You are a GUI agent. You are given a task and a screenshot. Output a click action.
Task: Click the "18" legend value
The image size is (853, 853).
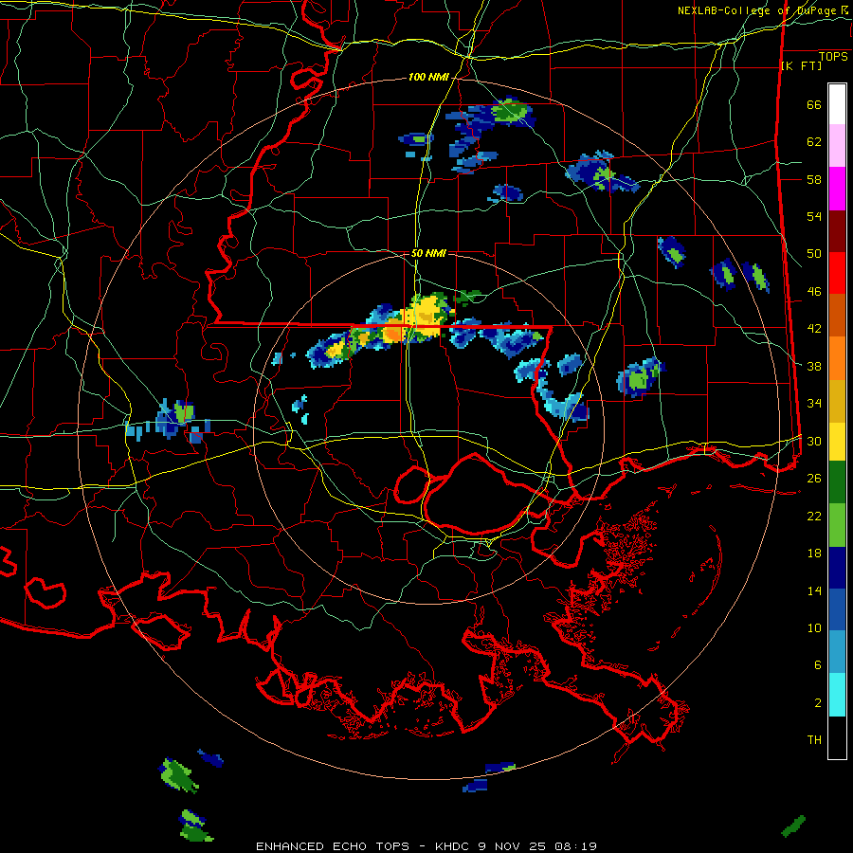point(814,554)
